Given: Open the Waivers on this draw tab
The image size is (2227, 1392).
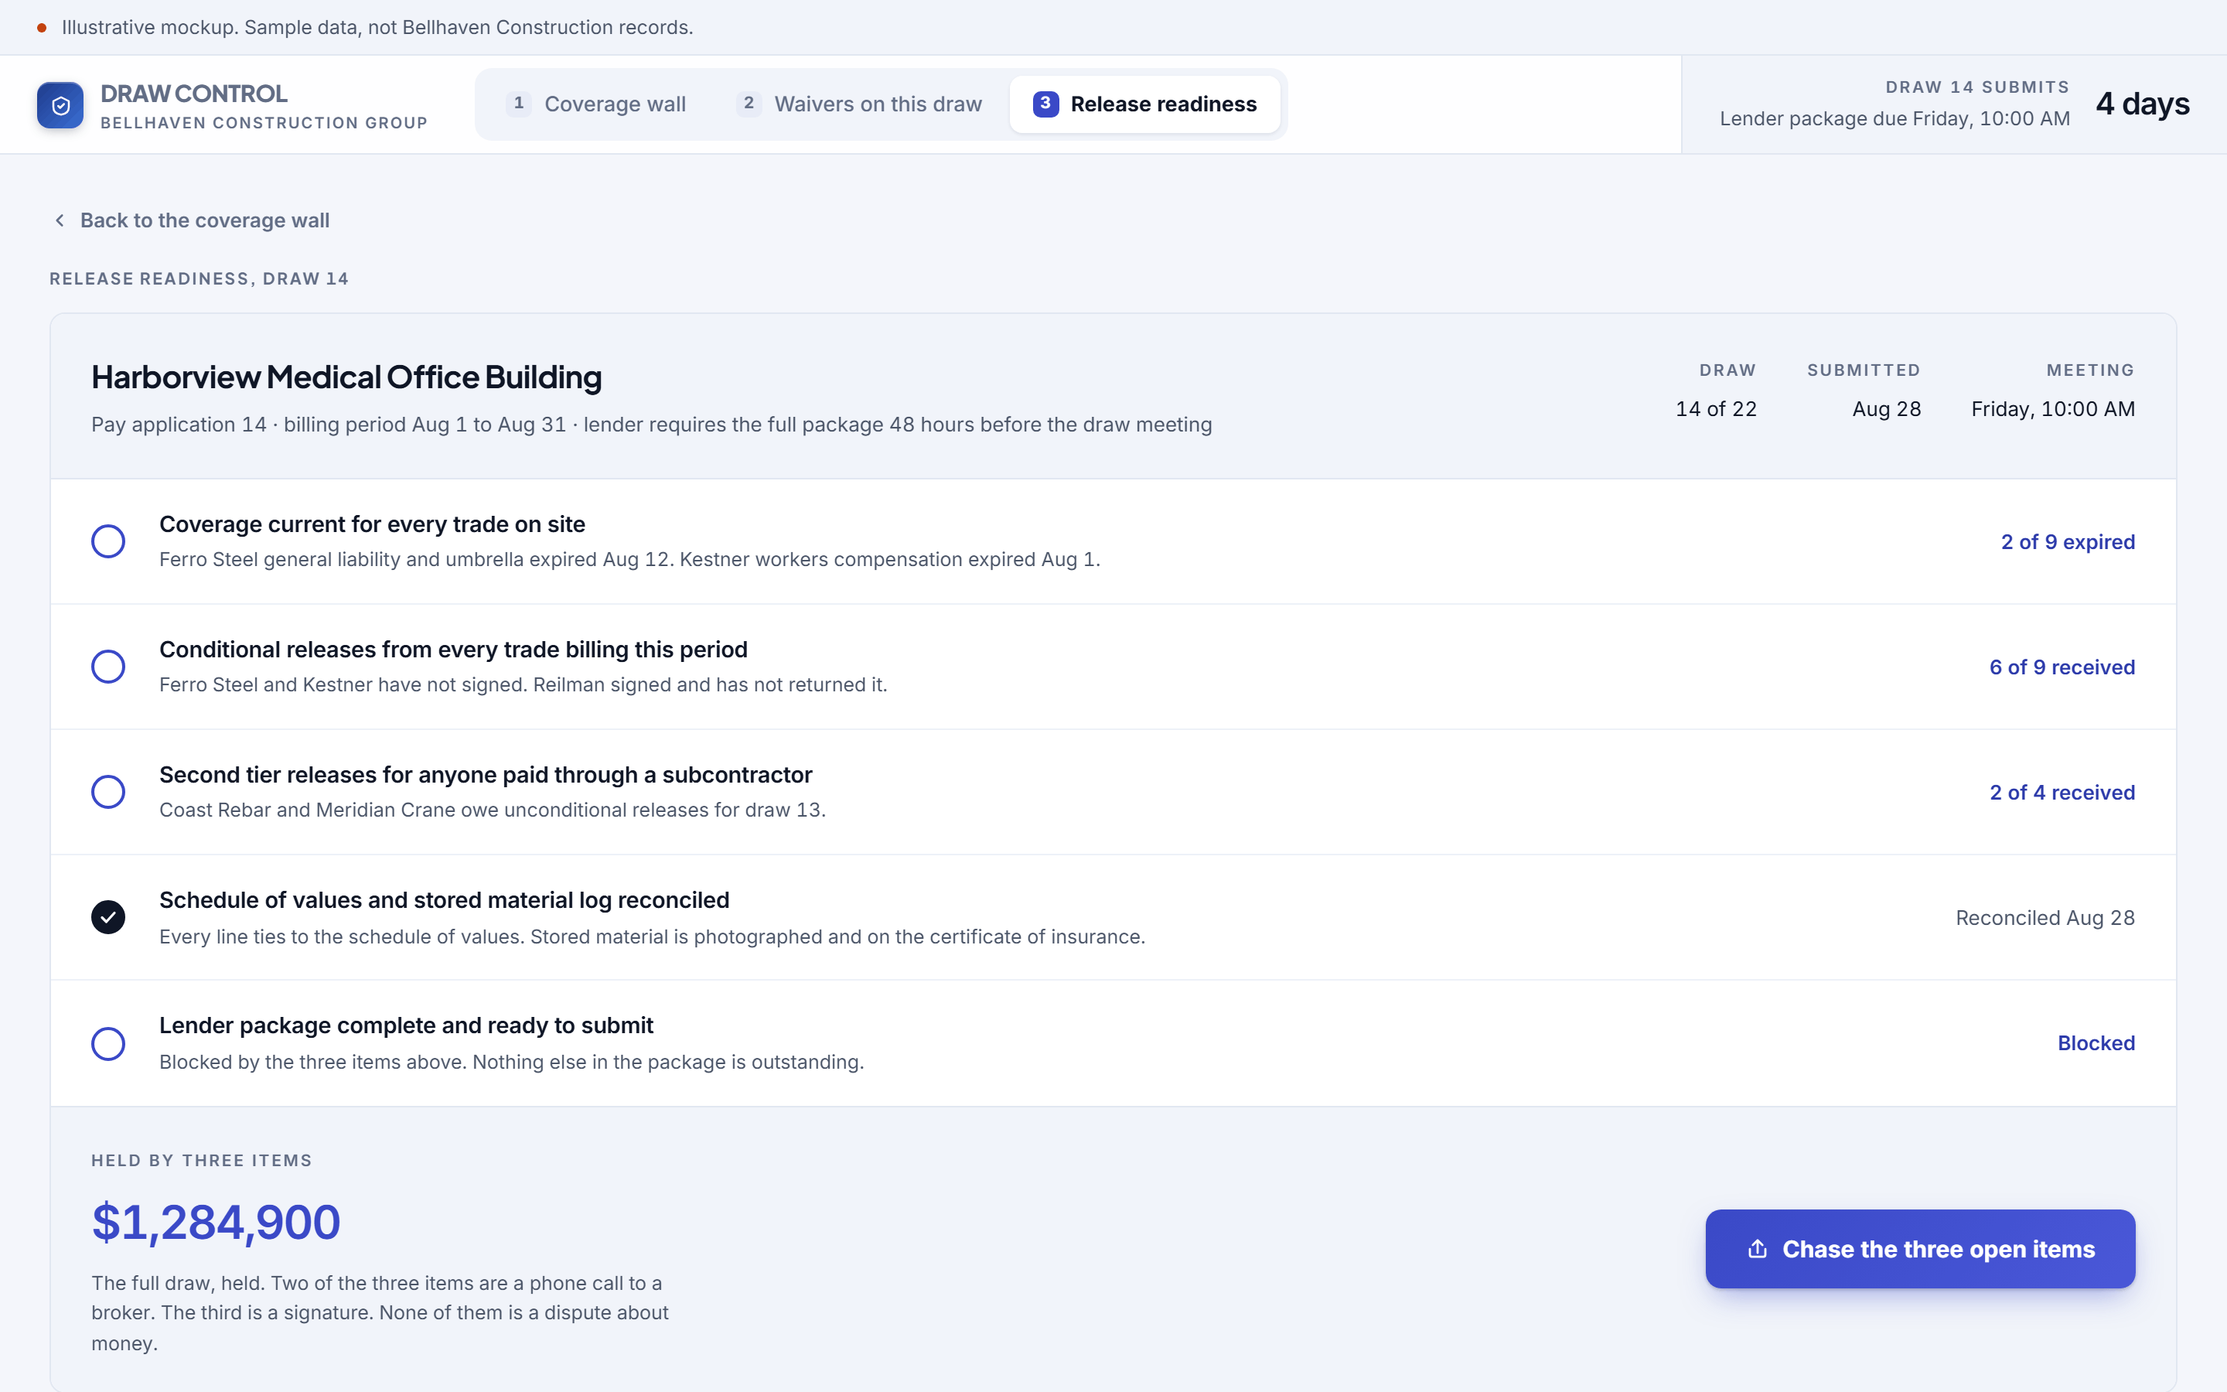Looking at the screenshot, I should [x=860, y=104].
